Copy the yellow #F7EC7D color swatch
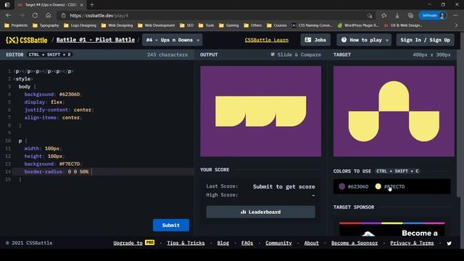The height and width of the screenshot is (261, 464). click(x=390, y=186)
